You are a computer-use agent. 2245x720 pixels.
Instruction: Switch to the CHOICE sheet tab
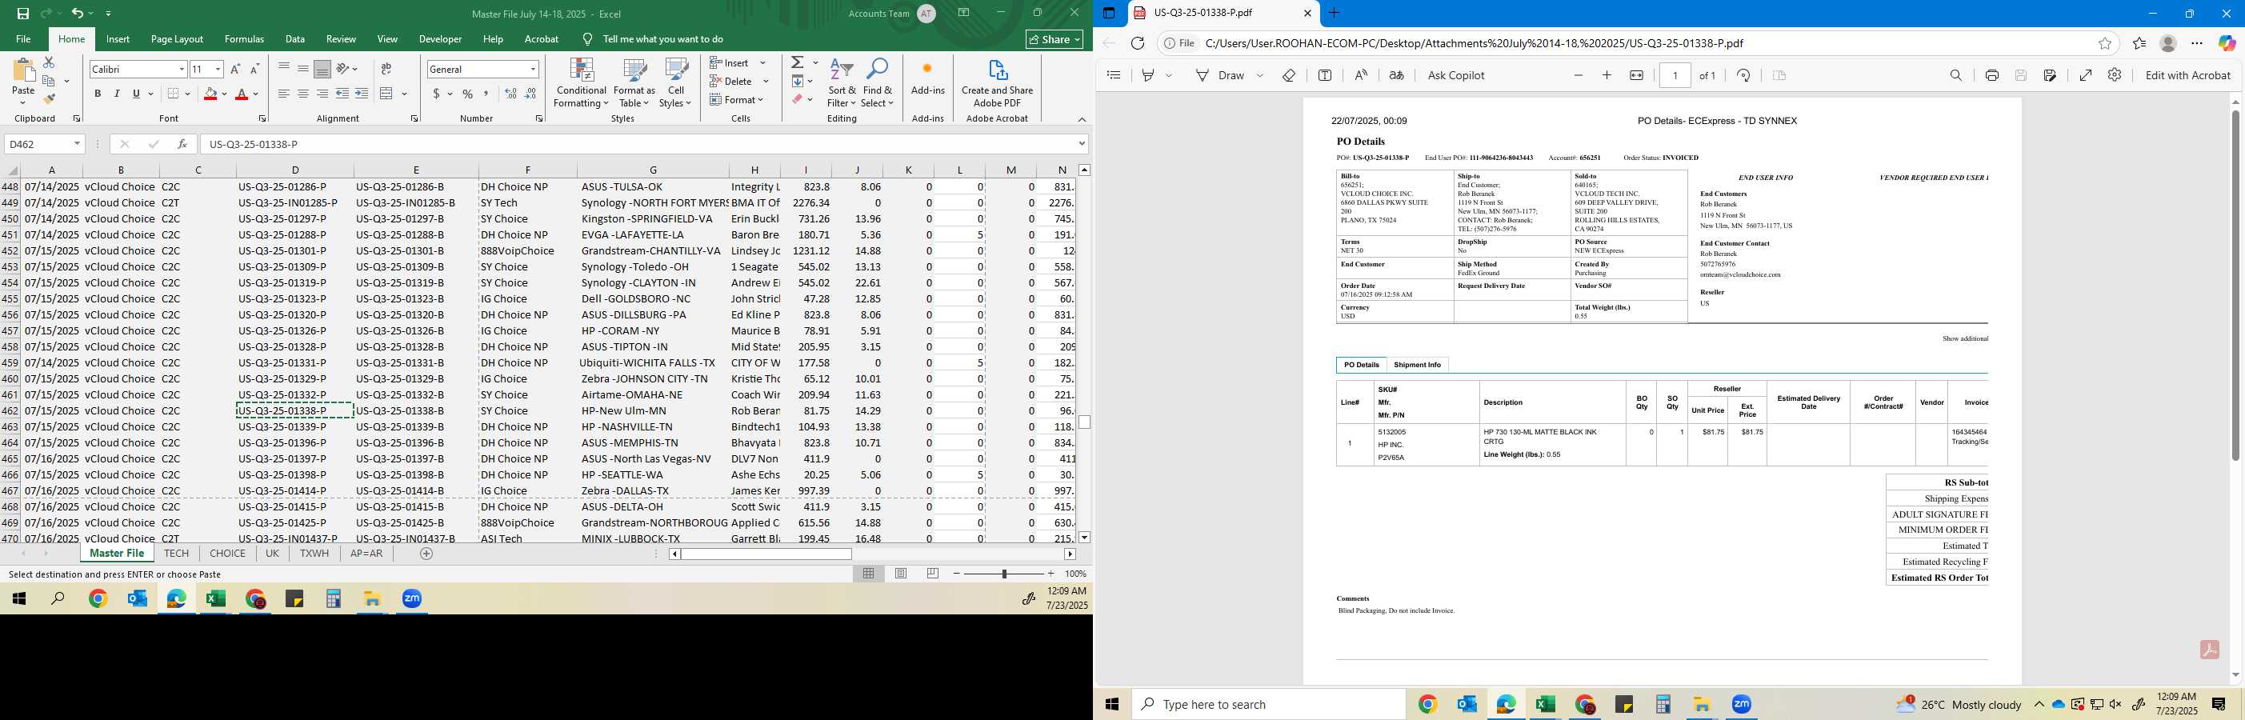tap(227, 554)
